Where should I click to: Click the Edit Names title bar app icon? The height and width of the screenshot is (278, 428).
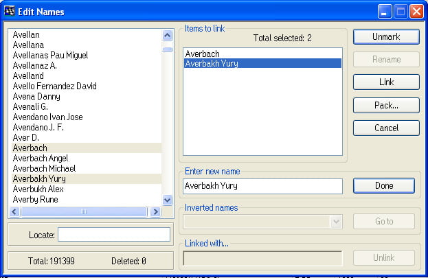click(x=10, y=11)
